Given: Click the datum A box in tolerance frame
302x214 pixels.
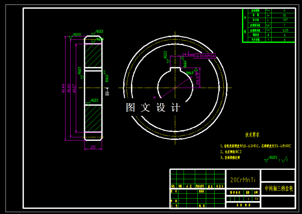Looking at the screenshot, I should click(x=213, y=56).
